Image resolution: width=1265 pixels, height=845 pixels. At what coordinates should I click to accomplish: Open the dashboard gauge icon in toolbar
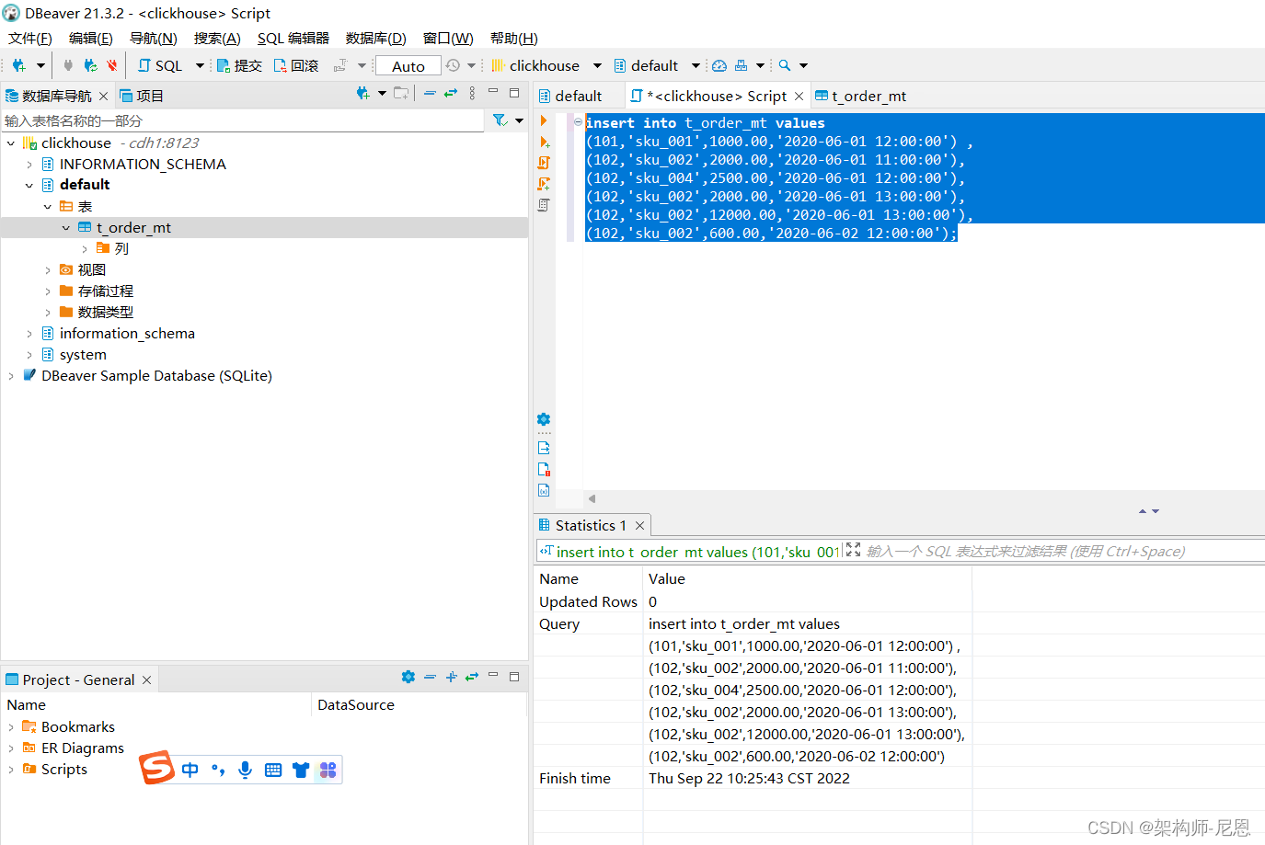point(719,65)
